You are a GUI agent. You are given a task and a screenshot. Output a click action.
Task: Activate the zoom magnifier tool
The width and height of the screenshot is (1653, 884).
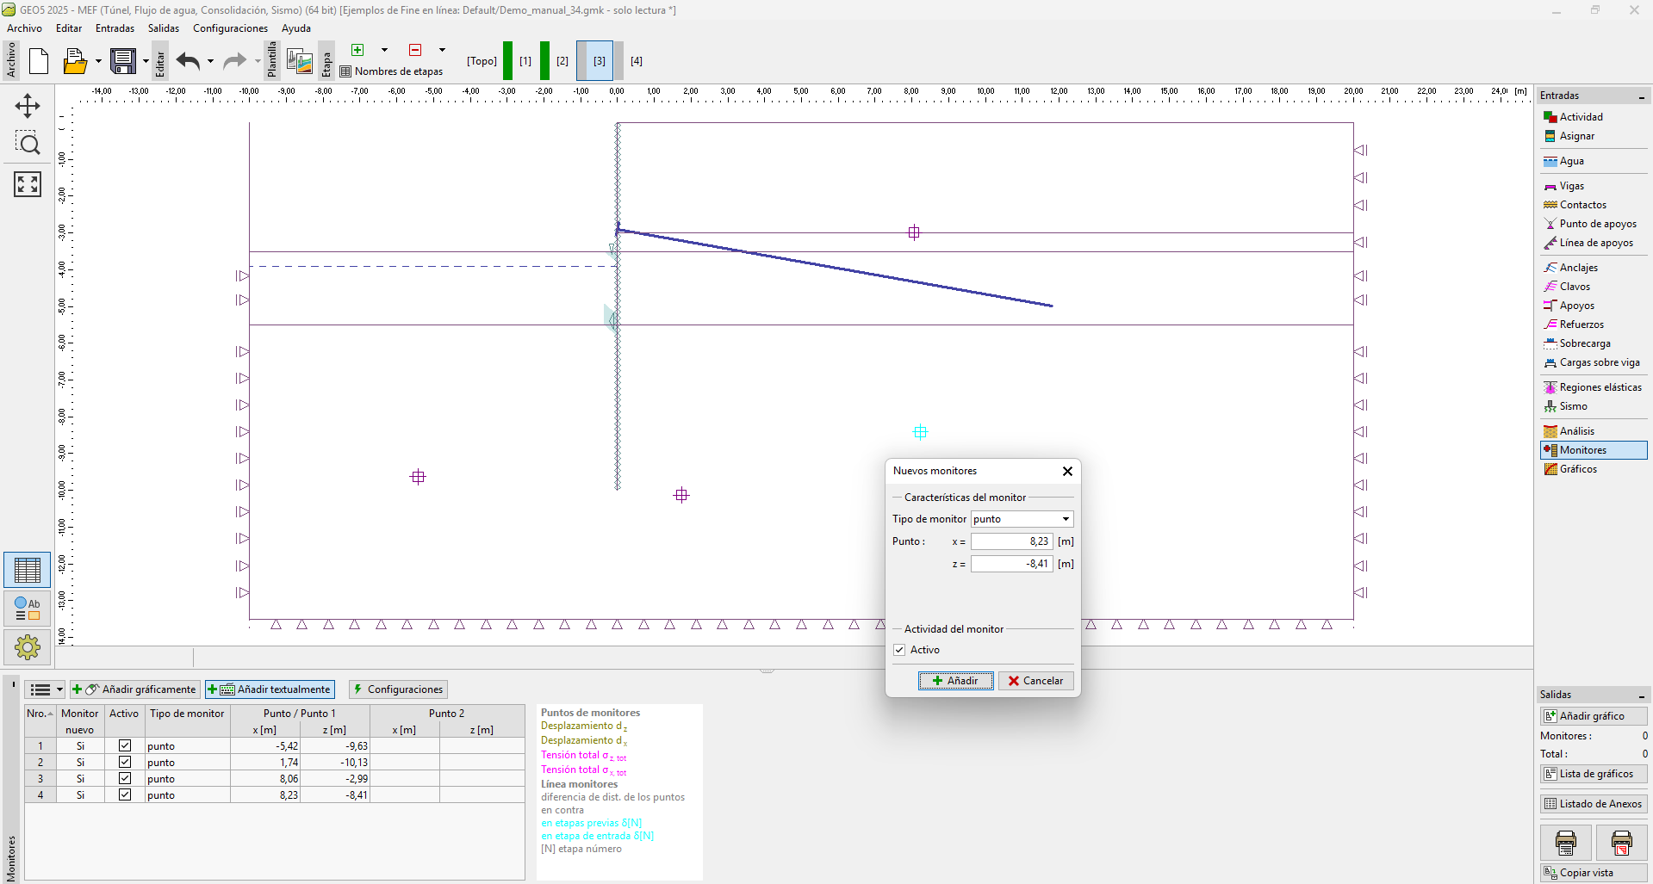coord(28,144)
